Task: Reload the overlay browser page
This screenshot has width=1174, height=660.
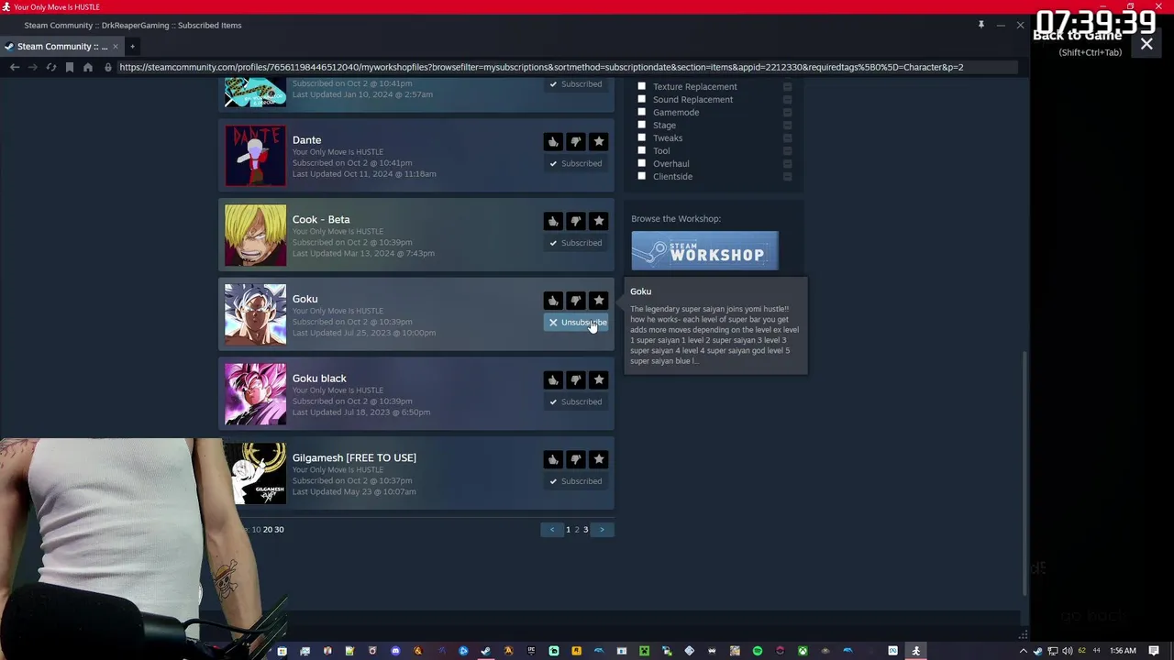Action: pyautogui.click(x=51, y=67)
